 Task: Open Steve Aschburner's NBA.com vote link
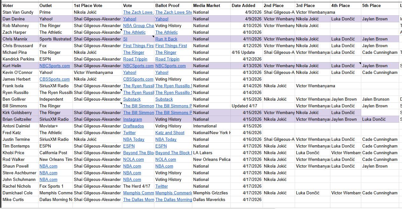(x=132, y=173)
